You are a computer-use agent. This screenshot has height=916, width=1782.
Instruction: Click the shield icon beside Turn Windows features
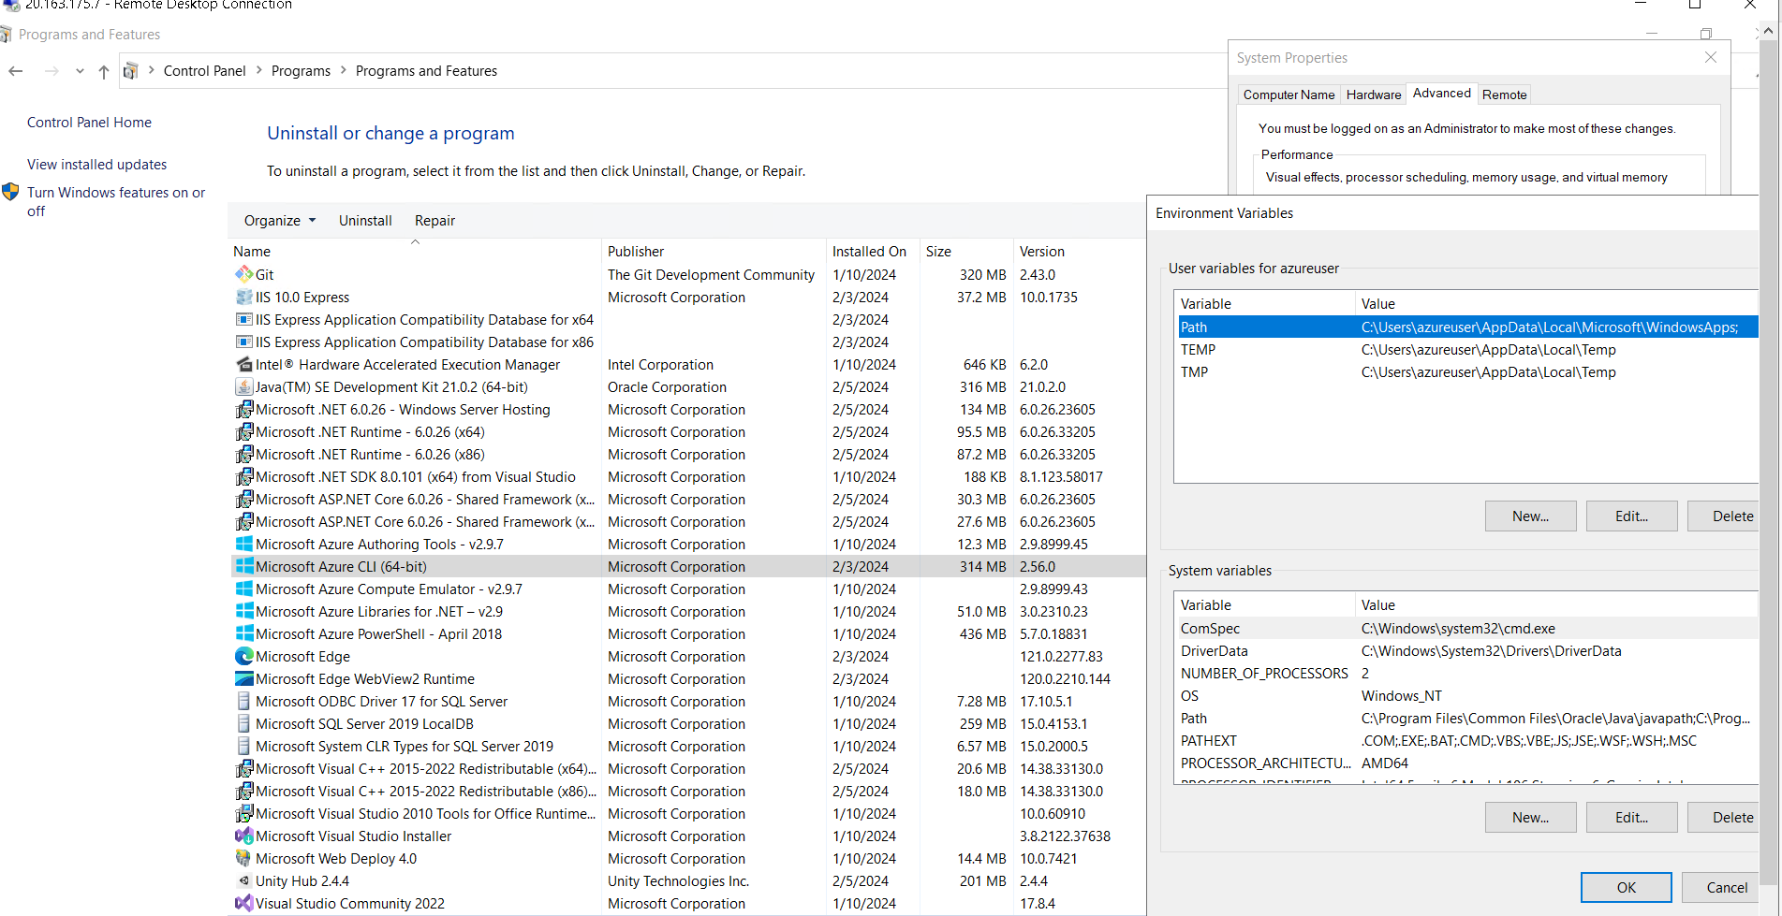(x=10, y=192)
